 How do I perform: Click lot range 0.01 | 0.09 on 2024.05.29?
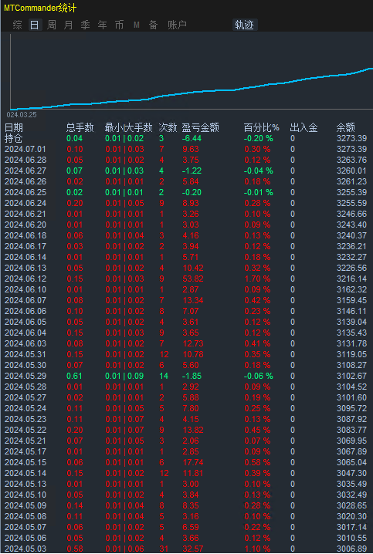124,376
